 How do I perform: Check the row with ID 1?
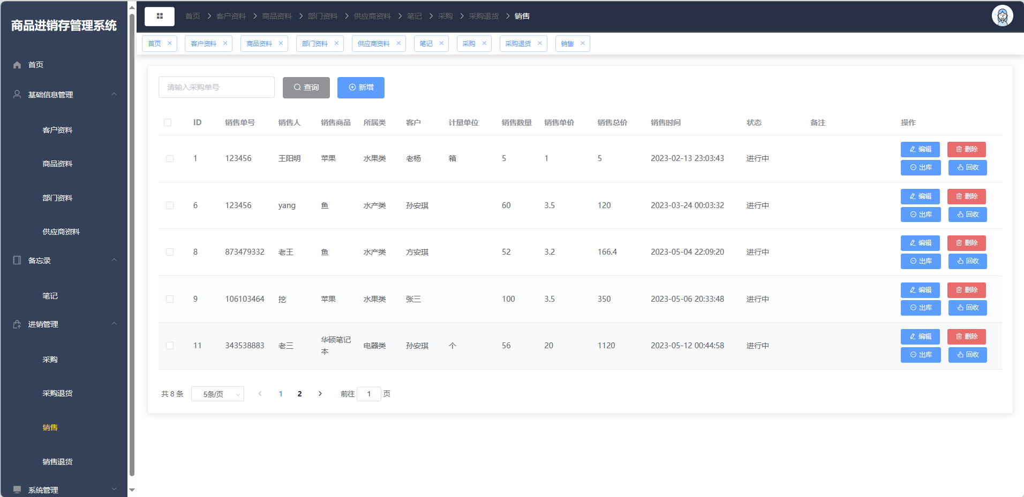pos(170,159)
